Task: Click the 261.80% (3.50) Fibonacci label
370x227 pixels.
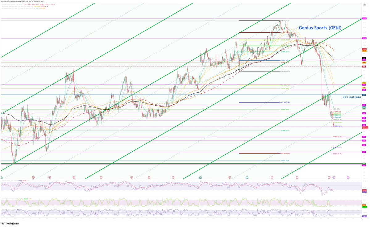Action: point(285,153)
